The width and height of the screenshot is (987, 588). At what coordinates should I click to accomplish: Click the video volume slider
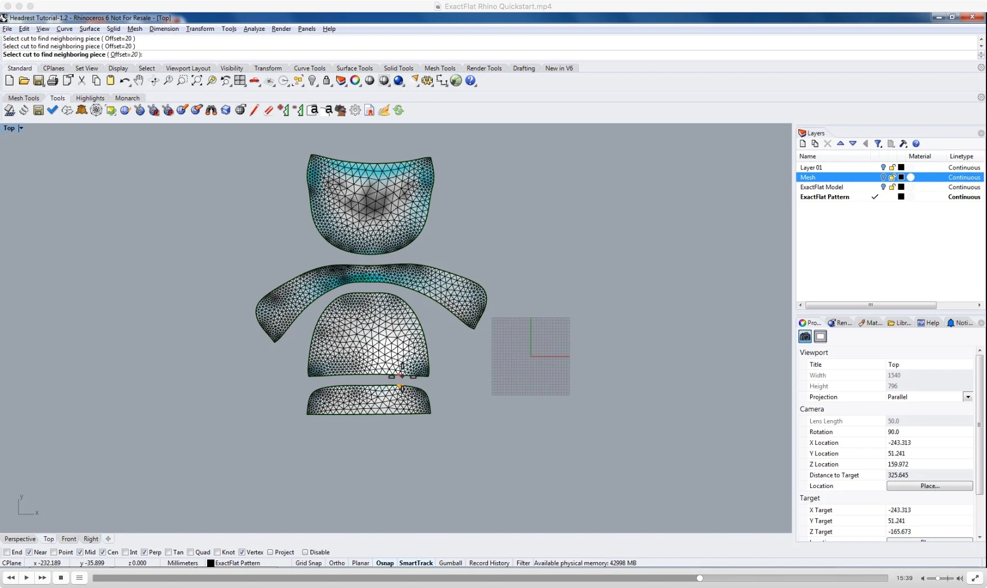pyautogui.click(x=940, y=578)
